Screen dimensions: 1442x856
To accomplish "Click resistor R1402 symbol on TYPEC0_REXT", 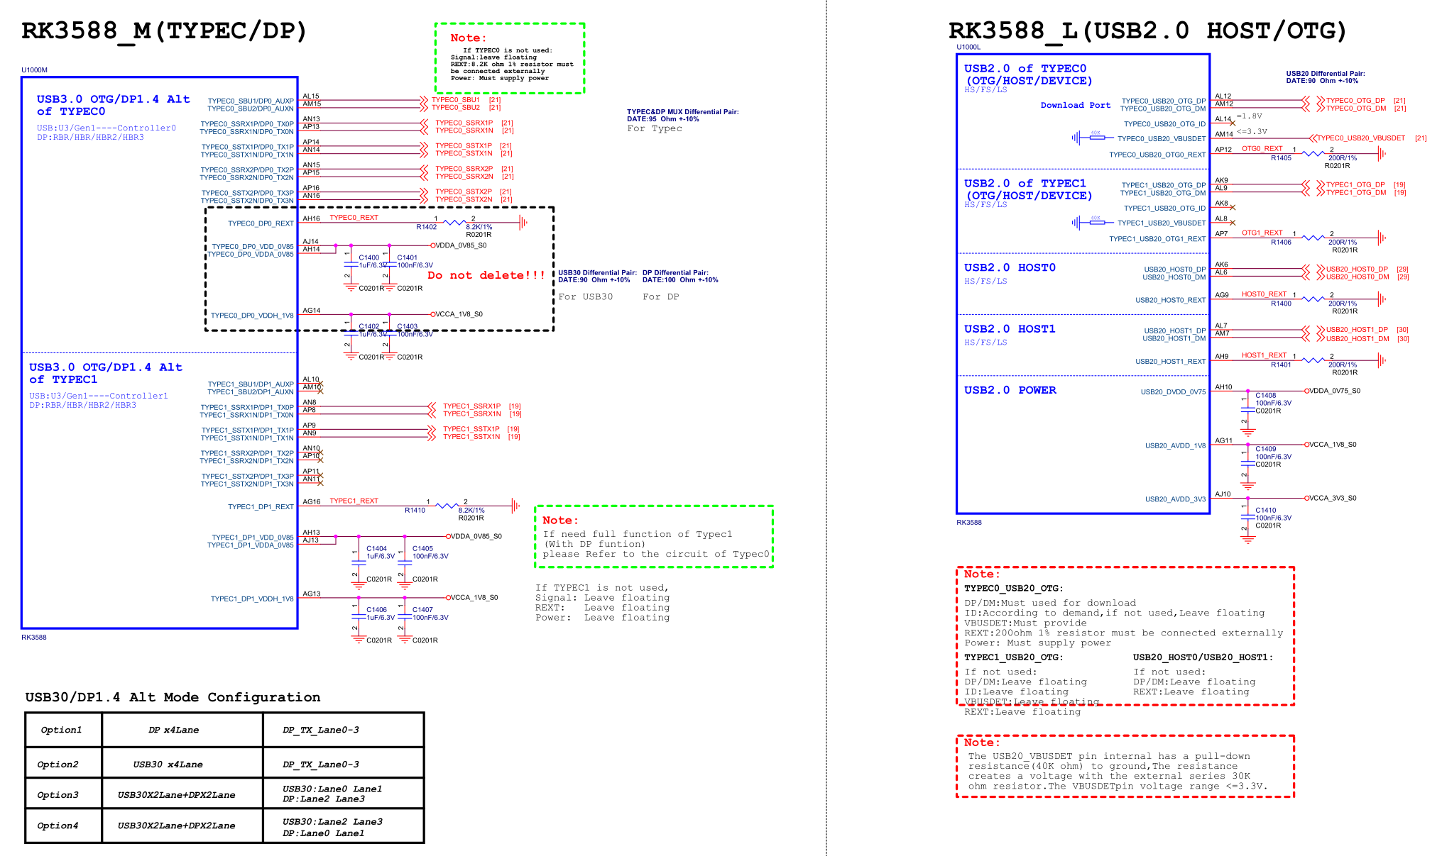I will pyautogui.click(x=454, y=223).
